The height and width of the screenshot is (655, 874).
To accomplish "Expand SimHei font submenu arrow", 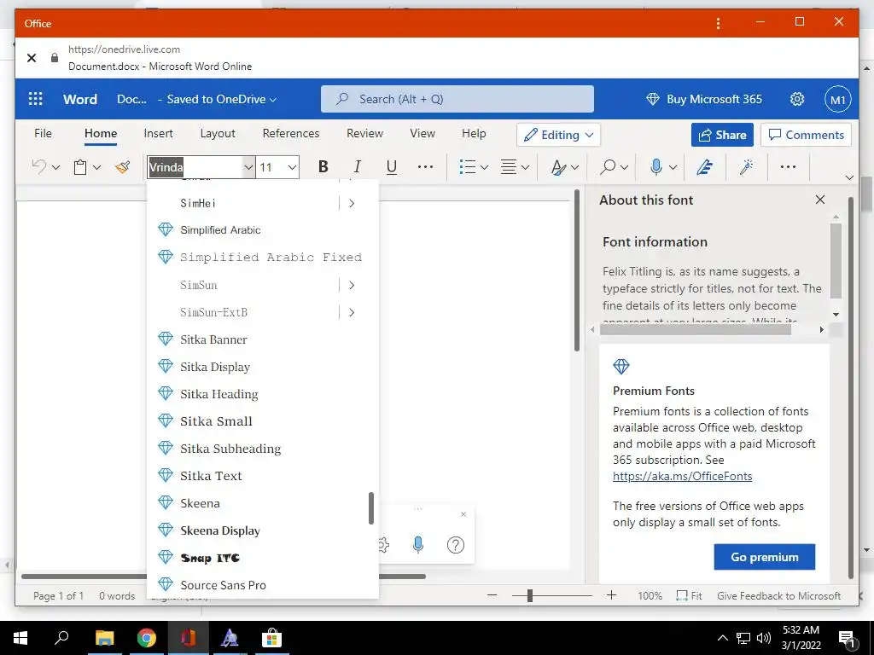I will pos(352,203).
